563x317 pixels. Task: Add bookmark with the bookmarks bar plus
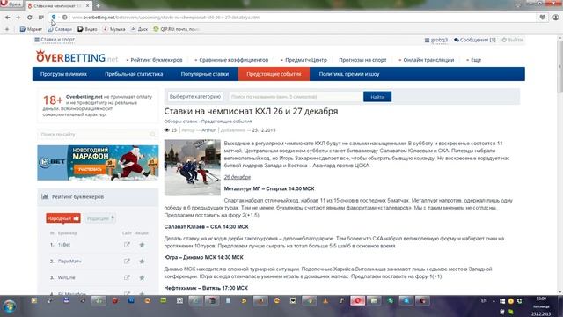click(7, 29)
